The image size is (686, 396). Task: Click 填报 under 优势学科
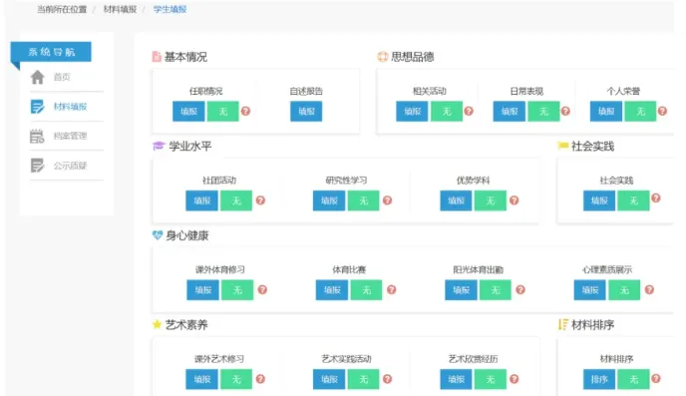(x=456, y=200)
